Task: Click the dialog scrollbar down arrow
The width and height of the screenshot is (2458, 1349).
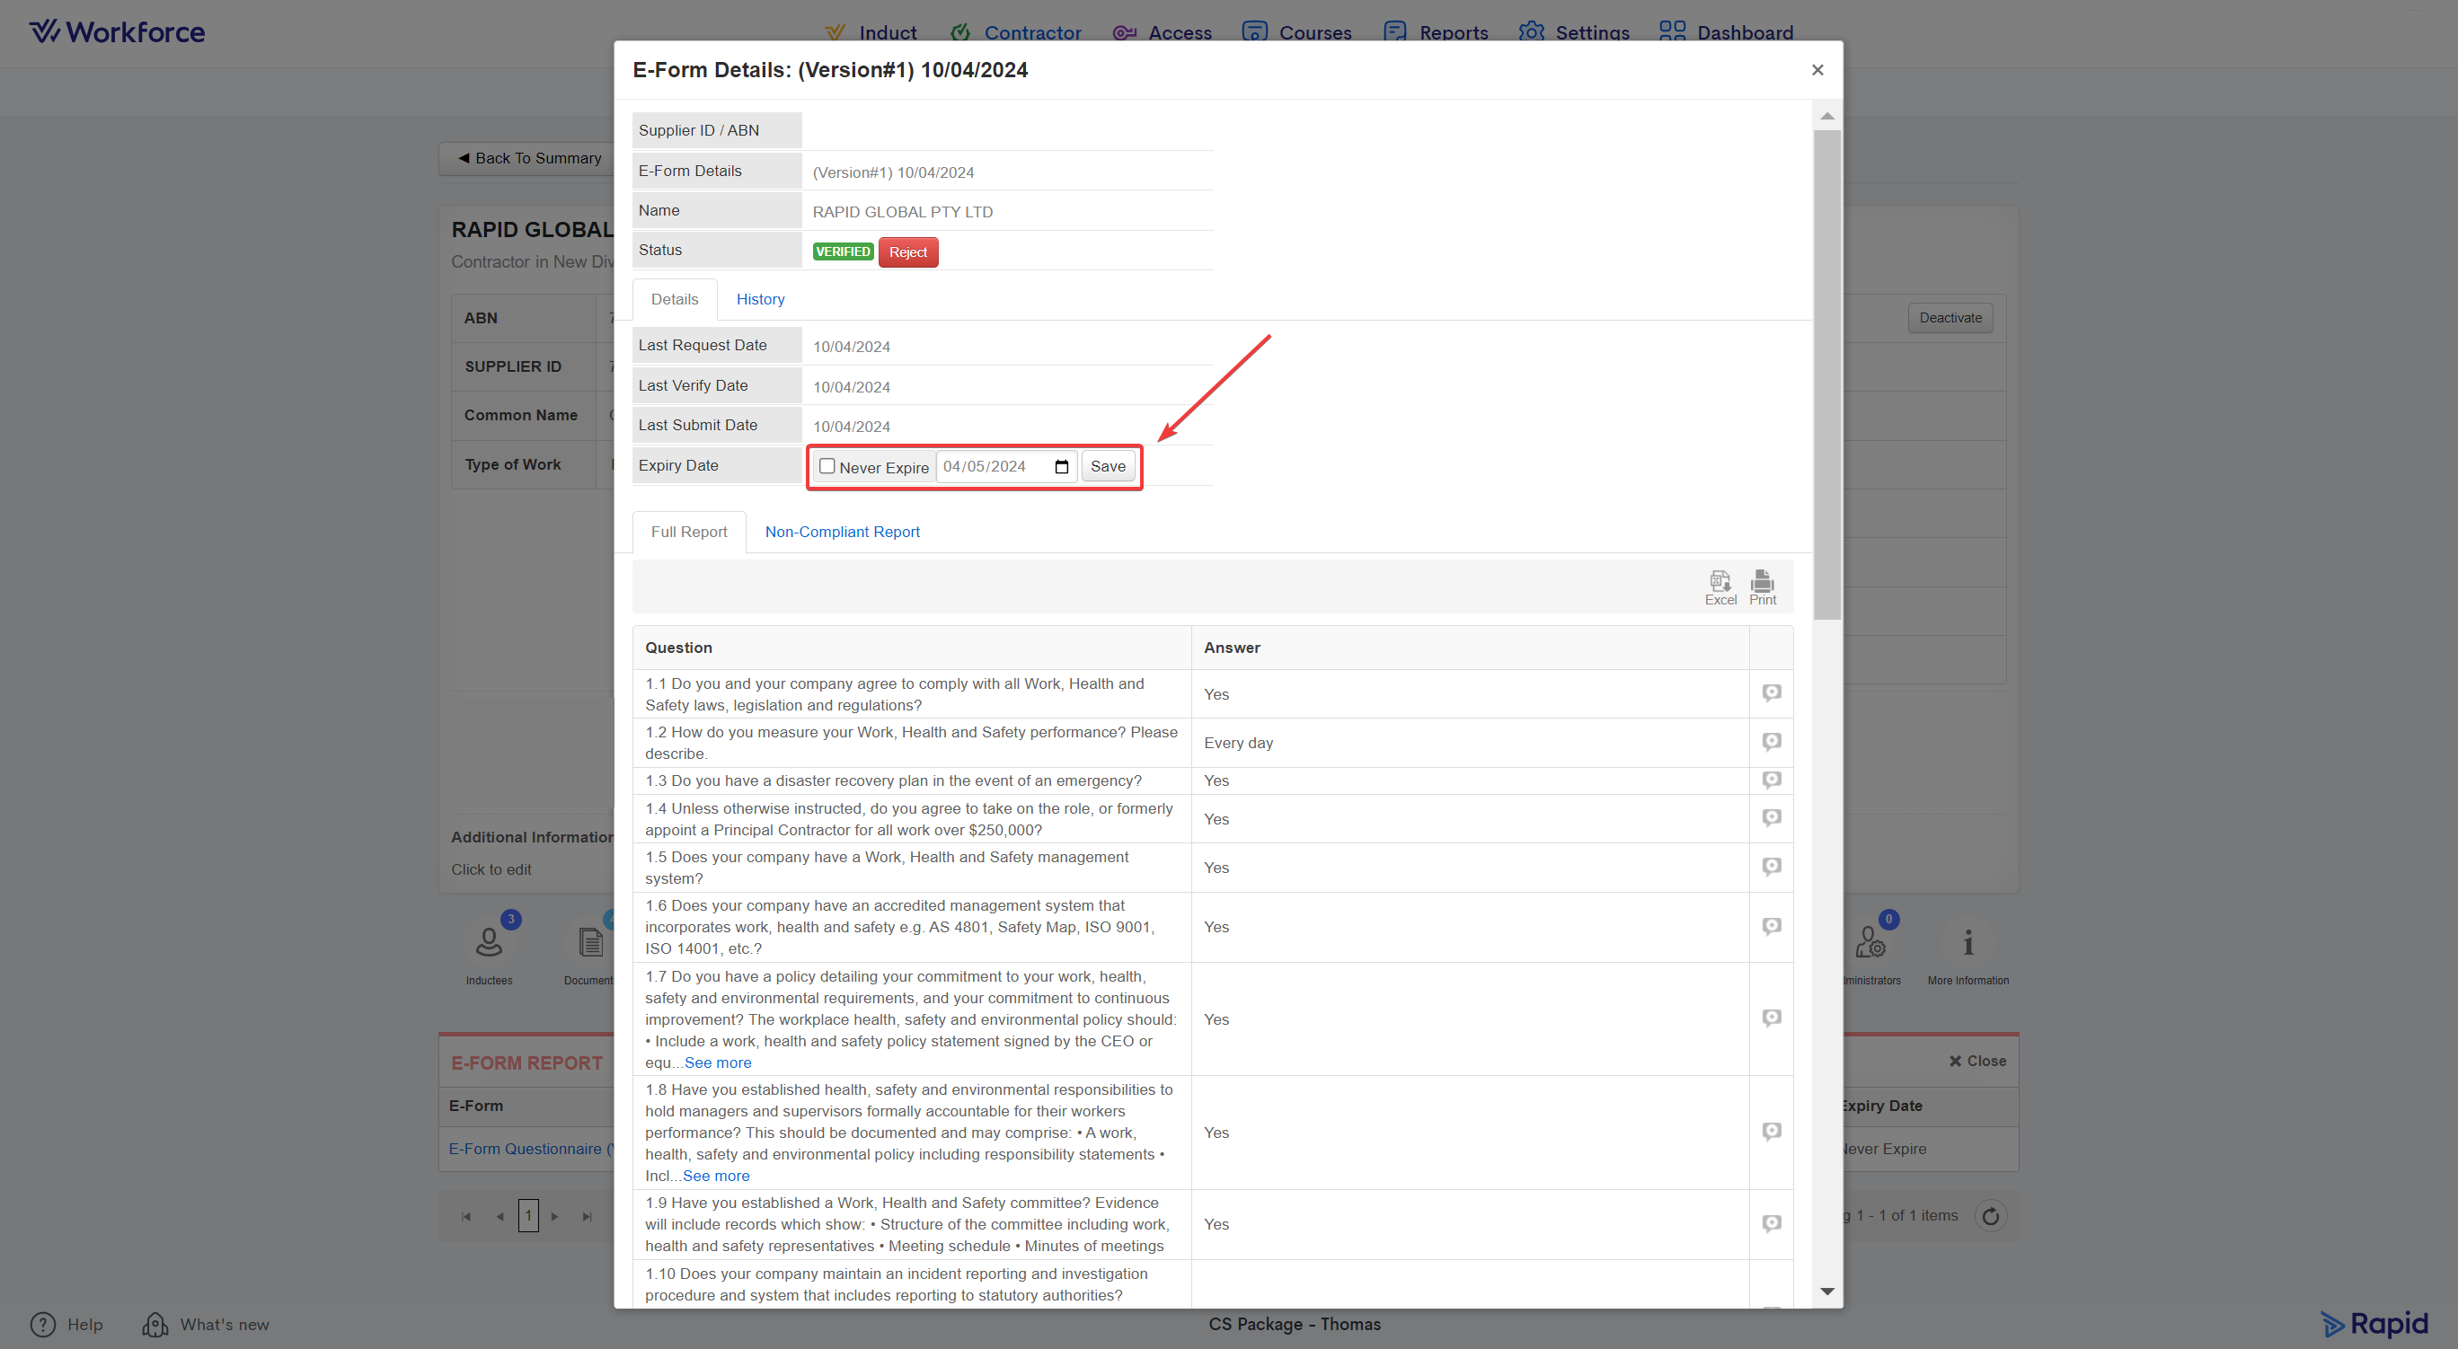Action: pyautogui.click(x=1826, y=1292)
